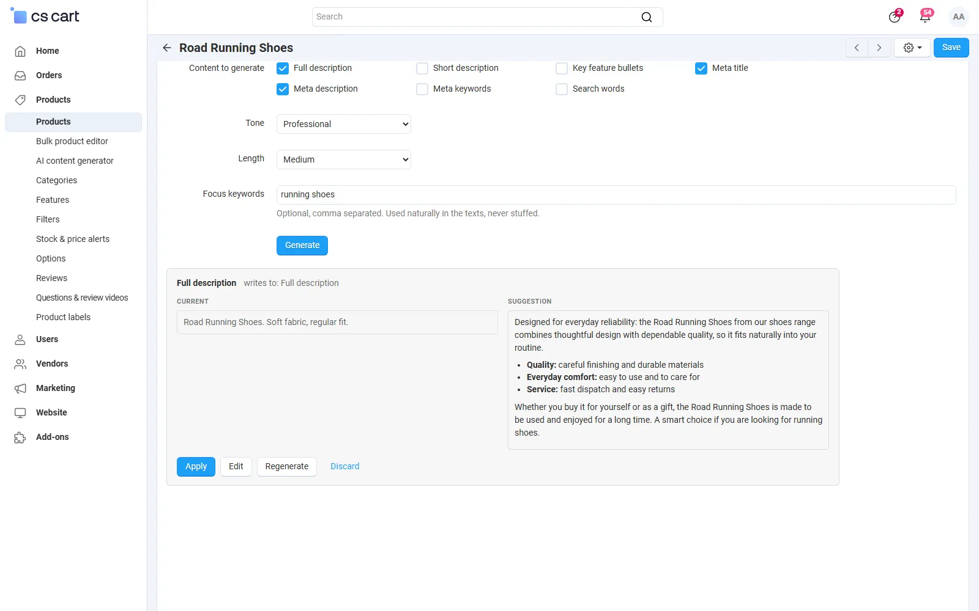Open Features page
979x611 pixels.
53,200
